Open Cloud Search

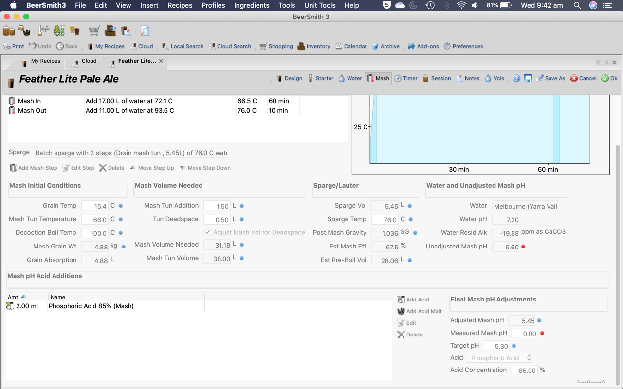point(230,46)
